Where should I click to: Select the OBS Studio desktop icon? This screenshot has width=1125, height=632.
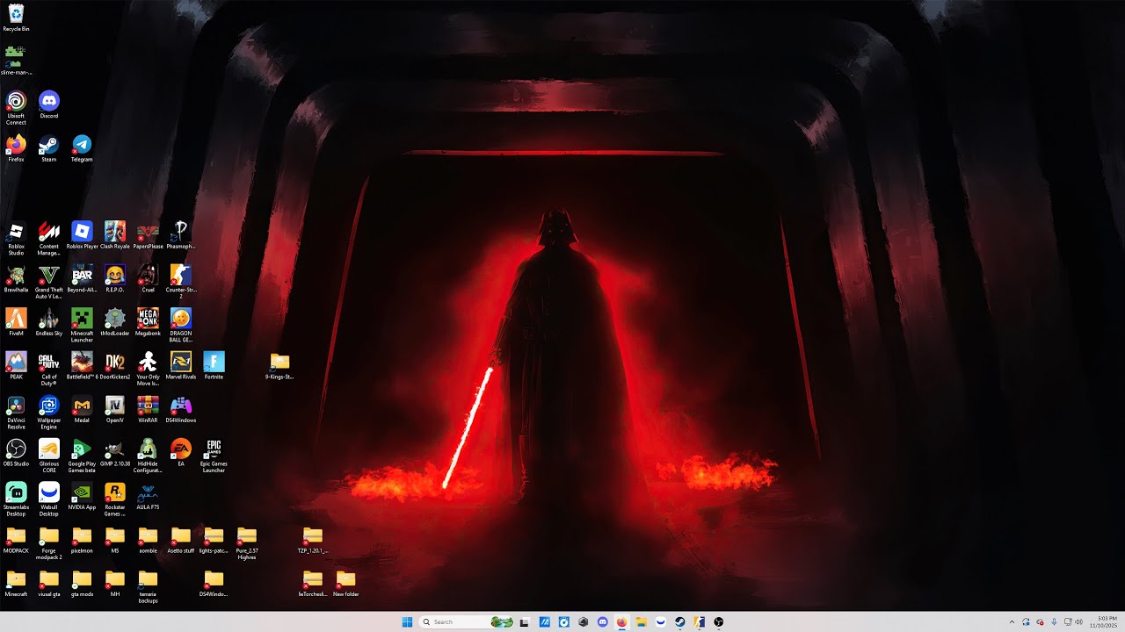(x=16, y=454)
